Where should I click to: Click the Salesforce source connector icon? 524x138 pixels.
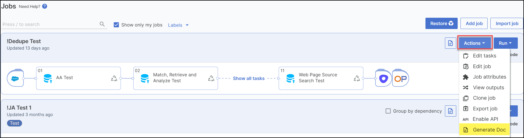(x=15, y=78)
